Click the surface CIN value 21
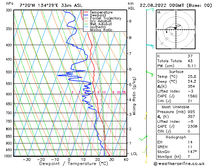Viewport: 215px width, 166px height. [190, 101]
